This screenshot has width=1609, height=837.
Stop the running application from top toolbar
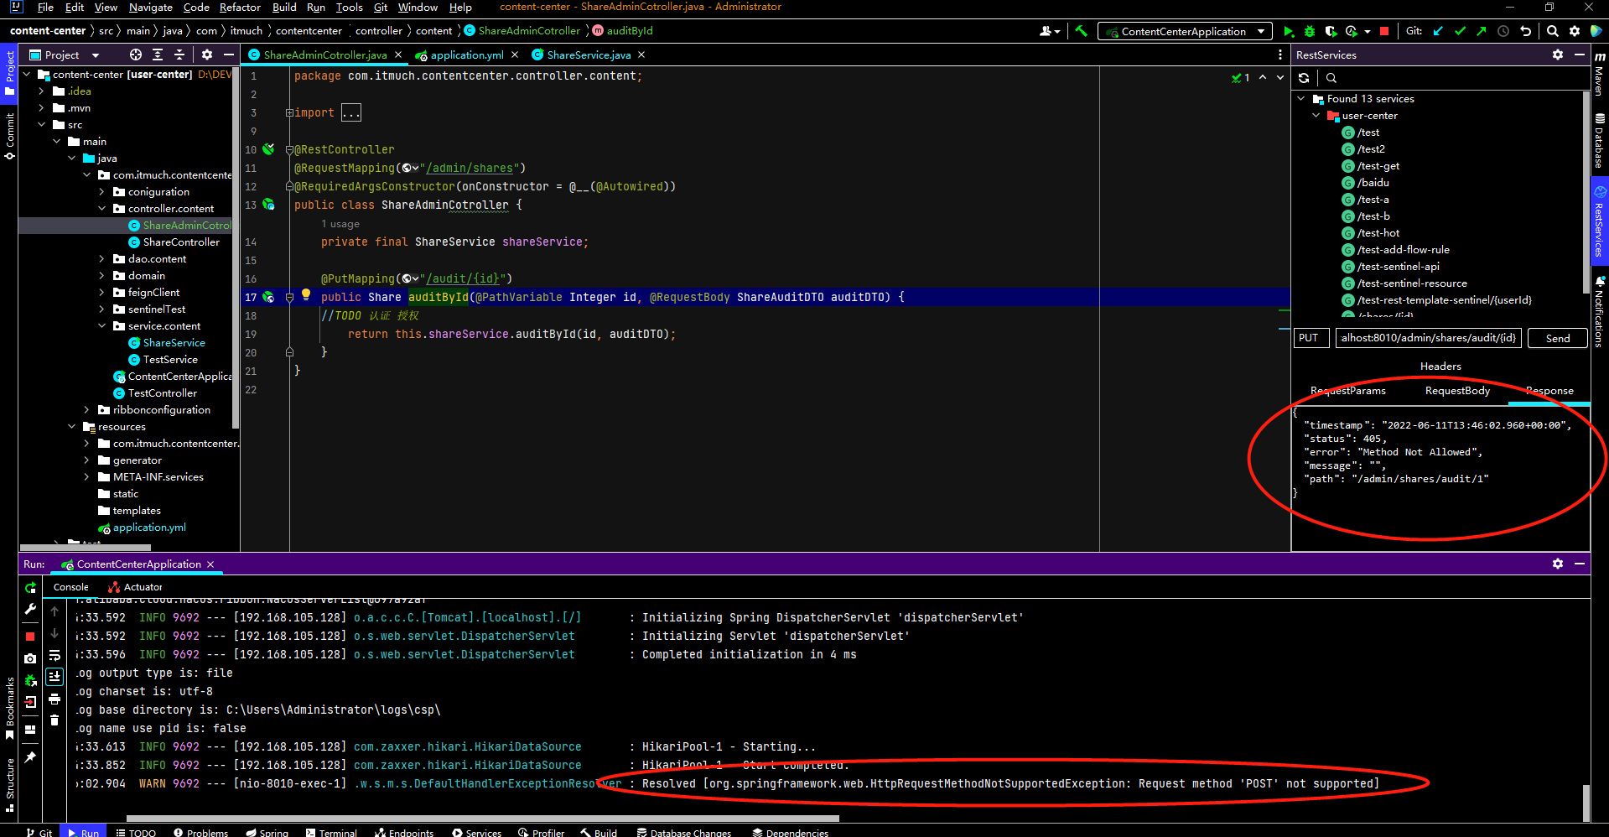1384,31
